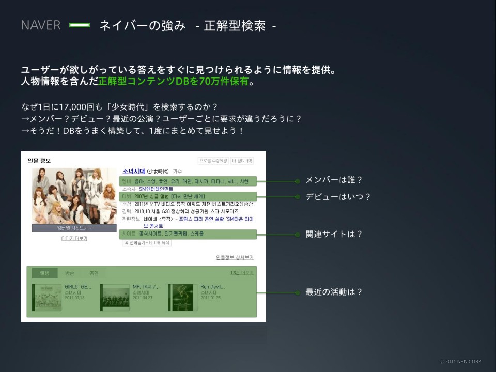496x372 pixels.
Task: Switch to the 방송 tab
Action: (70, 273)
